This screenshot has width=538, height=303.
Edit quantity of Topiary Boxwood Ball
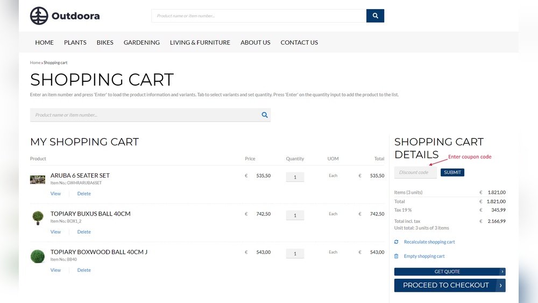295,253
